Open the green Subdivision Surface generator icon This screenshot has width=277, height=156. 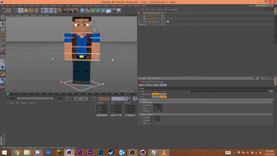coord(93,10)
